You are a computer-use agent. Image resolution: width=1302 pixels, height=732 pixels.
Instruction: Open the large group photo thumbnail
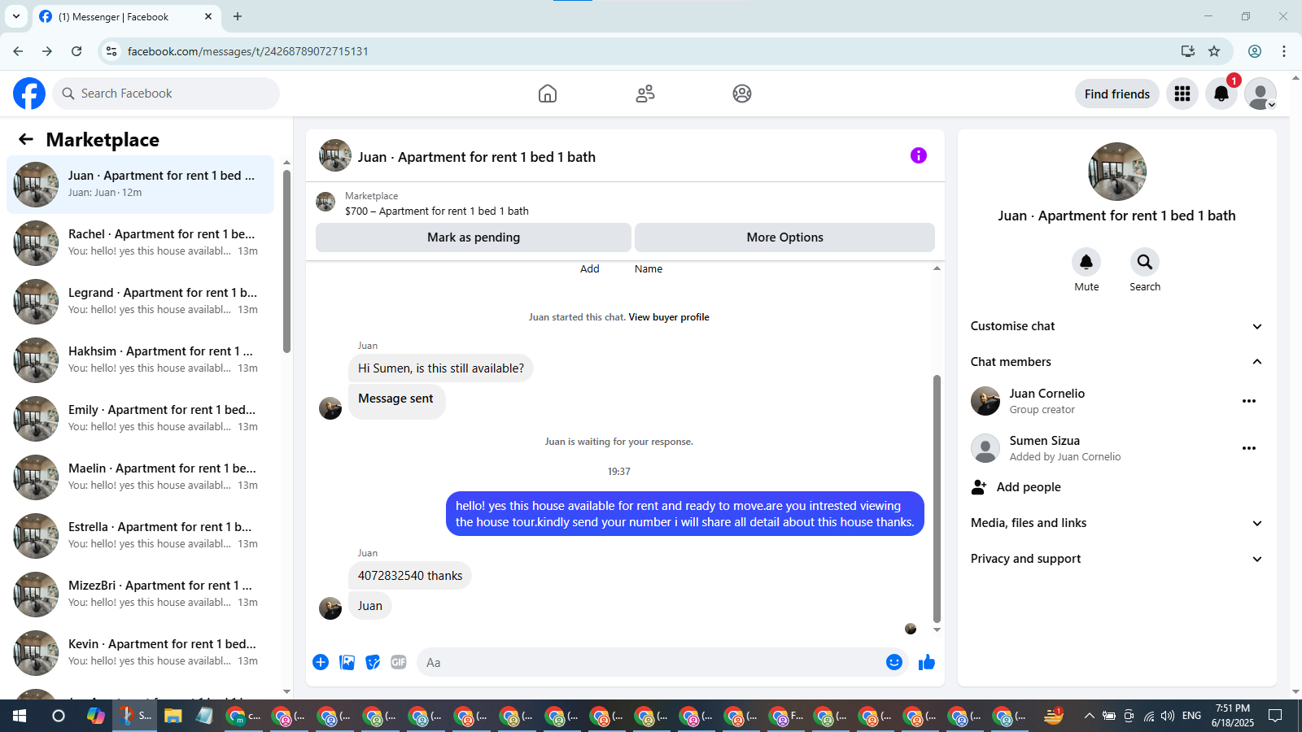pyautogui.click(x=1117, y=172)
